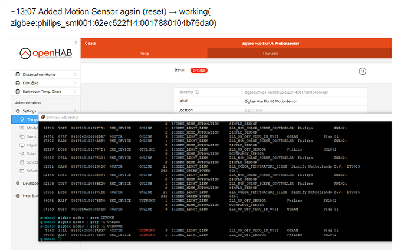Click the Administration section header
Image resolution: width=407 pixels, height=250 pixels.
pyautogui.click(x=28, y=103)
